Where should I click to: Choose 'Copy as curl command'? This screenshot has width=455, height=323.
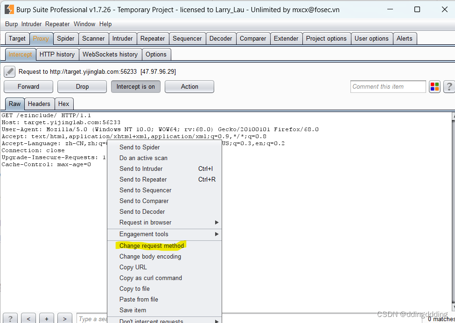(165, 278)
